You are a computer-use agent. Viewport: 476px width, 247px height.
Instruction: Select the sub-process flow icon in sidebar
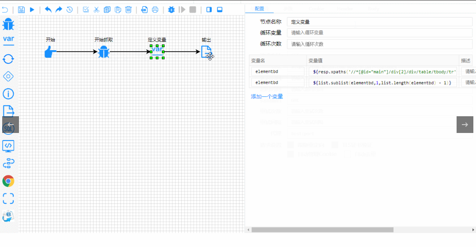point(8,164)
